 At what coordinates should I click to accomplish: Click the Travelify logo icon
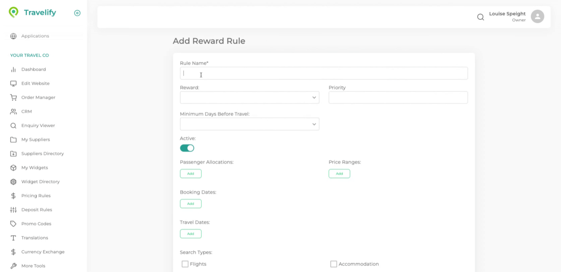pyautogui.click(x=13, y=13)
